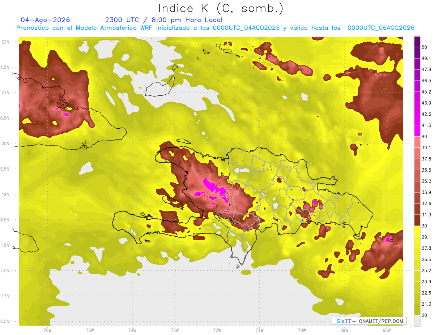Click the colorbar value "29.1"
The width and height of the screenshot is (434, 335).
pos(426,237)
